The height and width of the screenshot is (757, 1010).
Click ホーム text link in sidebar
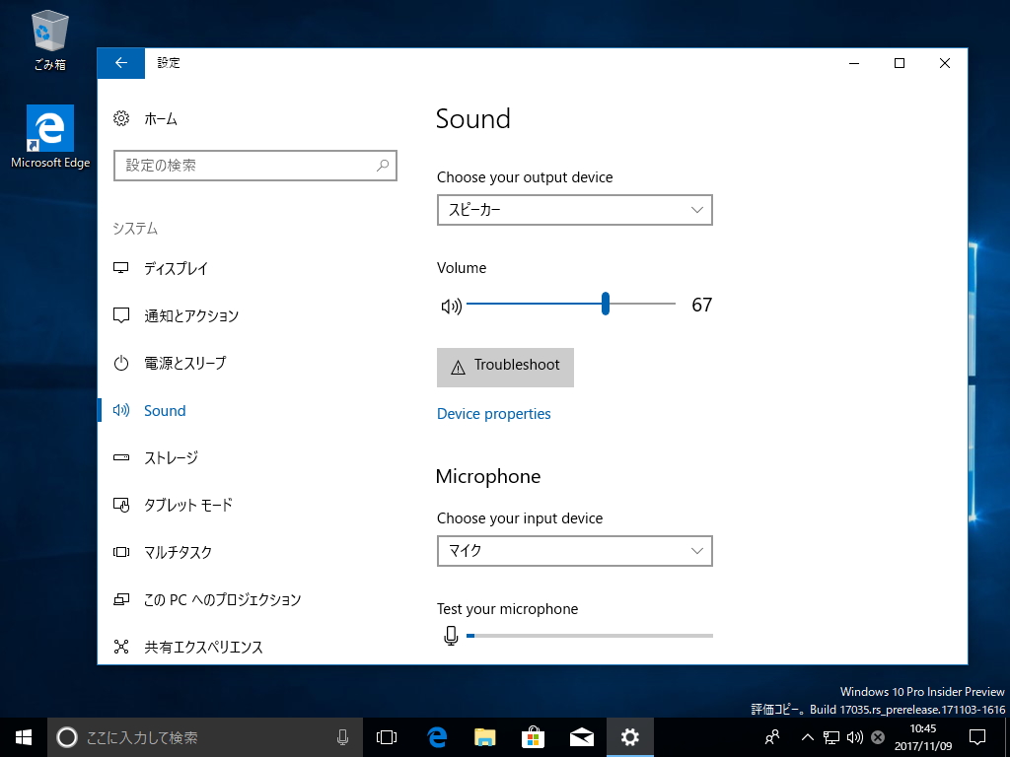(x=161, y=118)
